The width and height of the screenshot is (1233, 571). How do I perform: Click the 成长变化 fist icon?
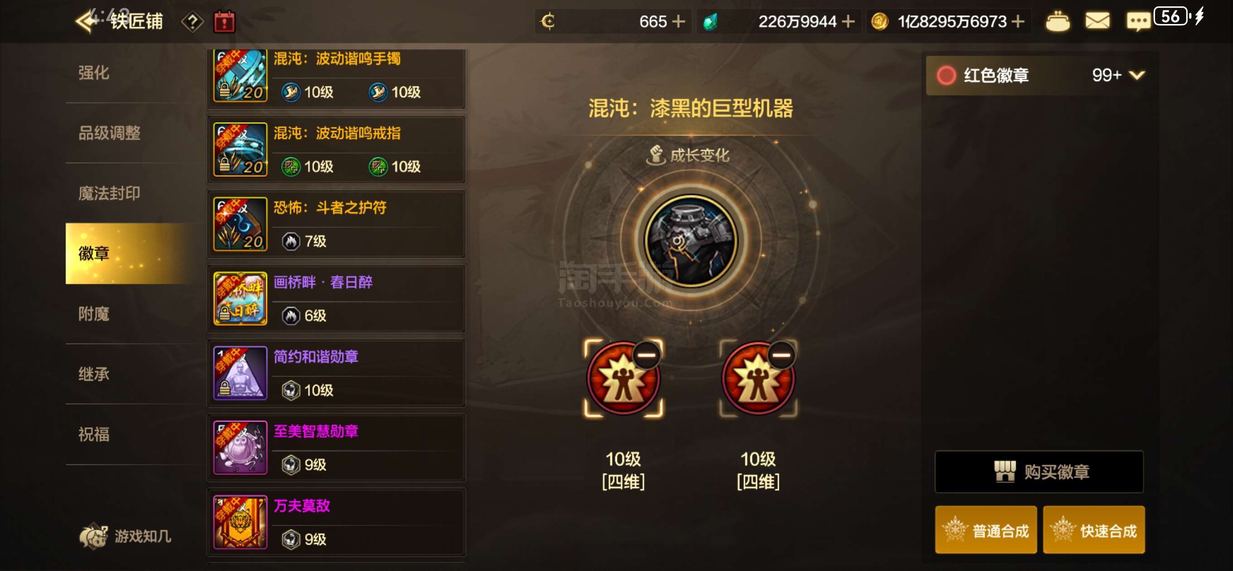pyautogui.click(x=656, y=155)
